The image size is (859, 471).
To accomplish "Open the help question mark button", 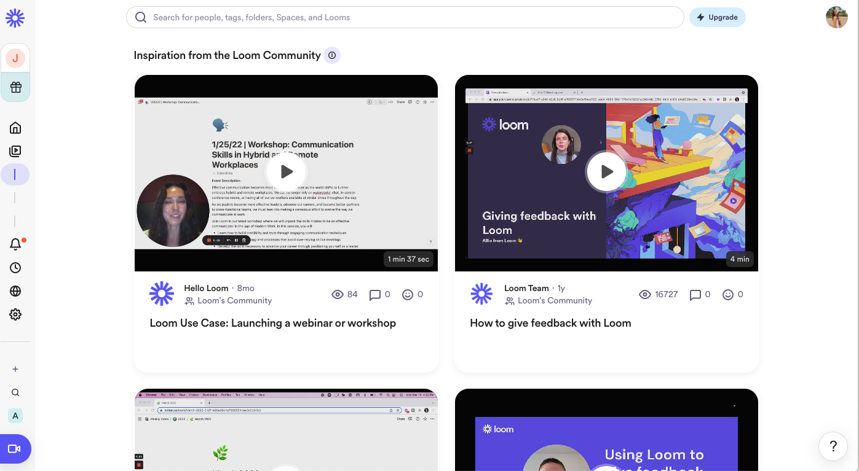I will [833, 446].
